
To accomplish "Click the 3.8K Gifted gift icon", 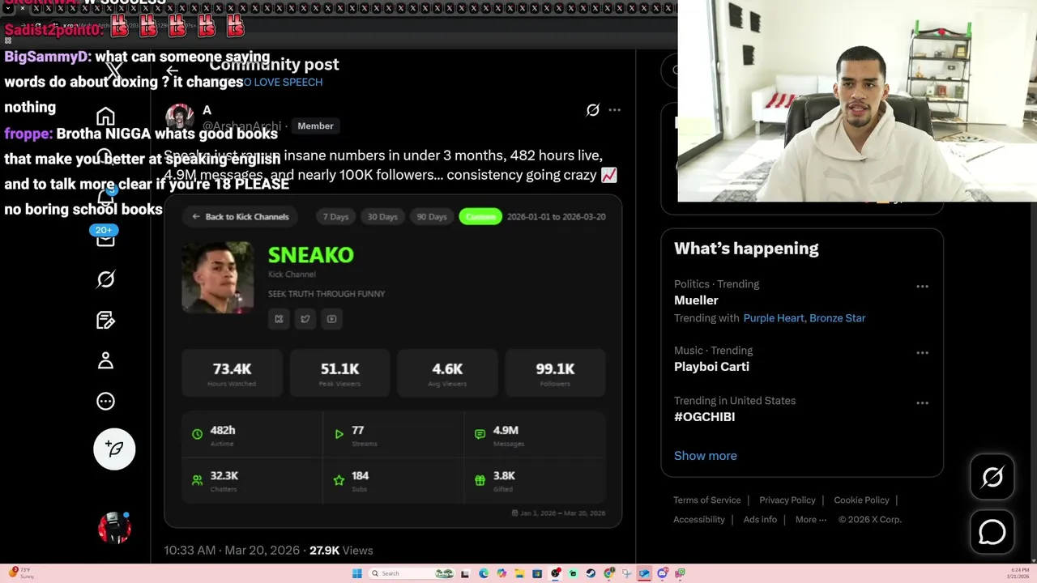I will [x=480, y=480].
